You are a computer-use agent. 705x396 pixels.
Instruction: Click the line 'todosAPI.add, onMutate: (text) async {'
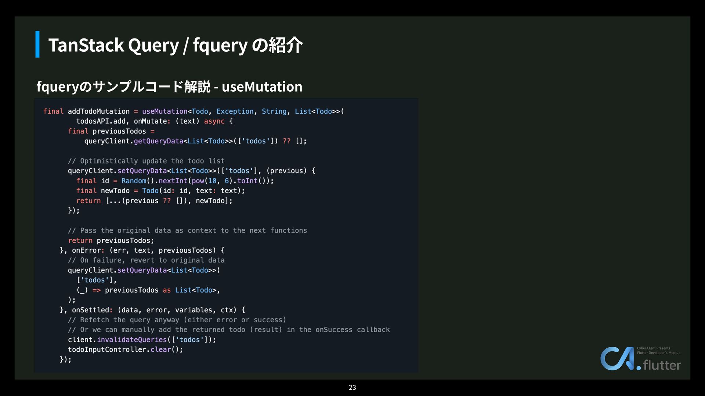click(x=154, y=121)
